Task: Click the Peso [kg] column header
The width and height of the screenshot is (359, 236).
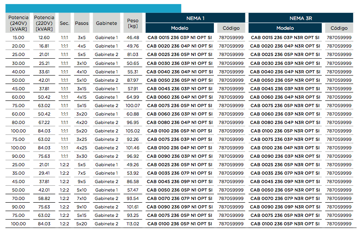Action: click(x=133, y=23)
